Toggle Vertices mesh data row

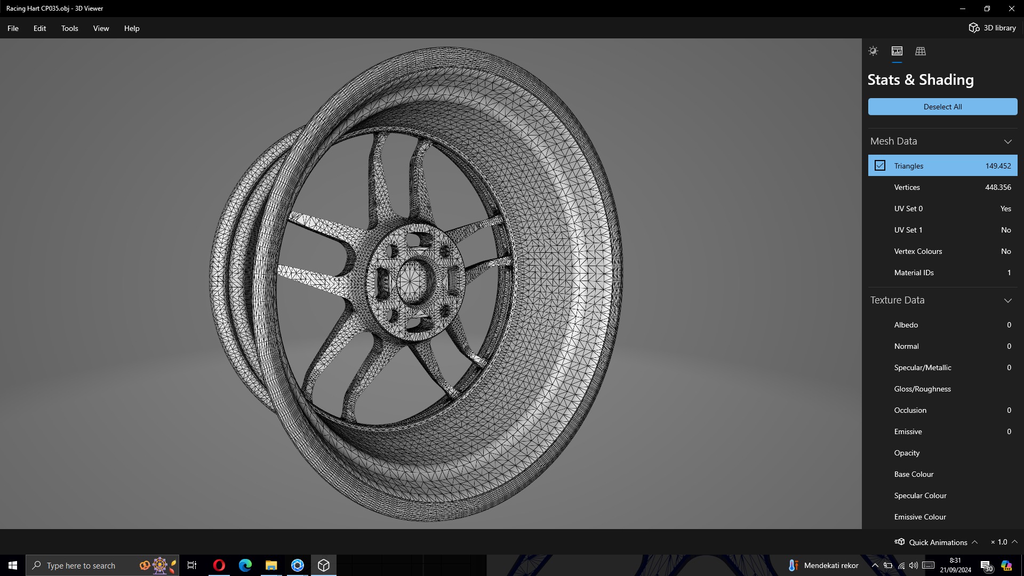coord(942,187)
